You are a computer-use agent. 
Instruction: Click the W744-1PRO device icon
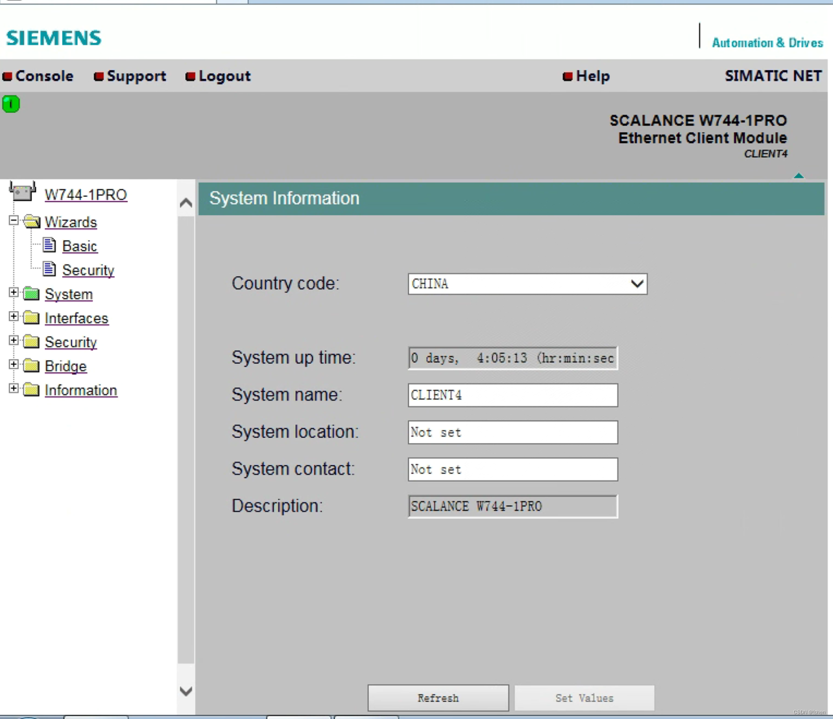tap(22, 192)
